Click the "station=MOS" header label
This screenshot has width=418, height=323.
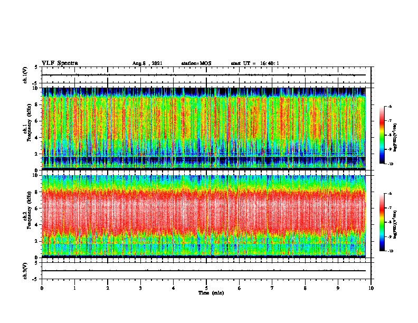pyautogui.click(x=196, y=63)
